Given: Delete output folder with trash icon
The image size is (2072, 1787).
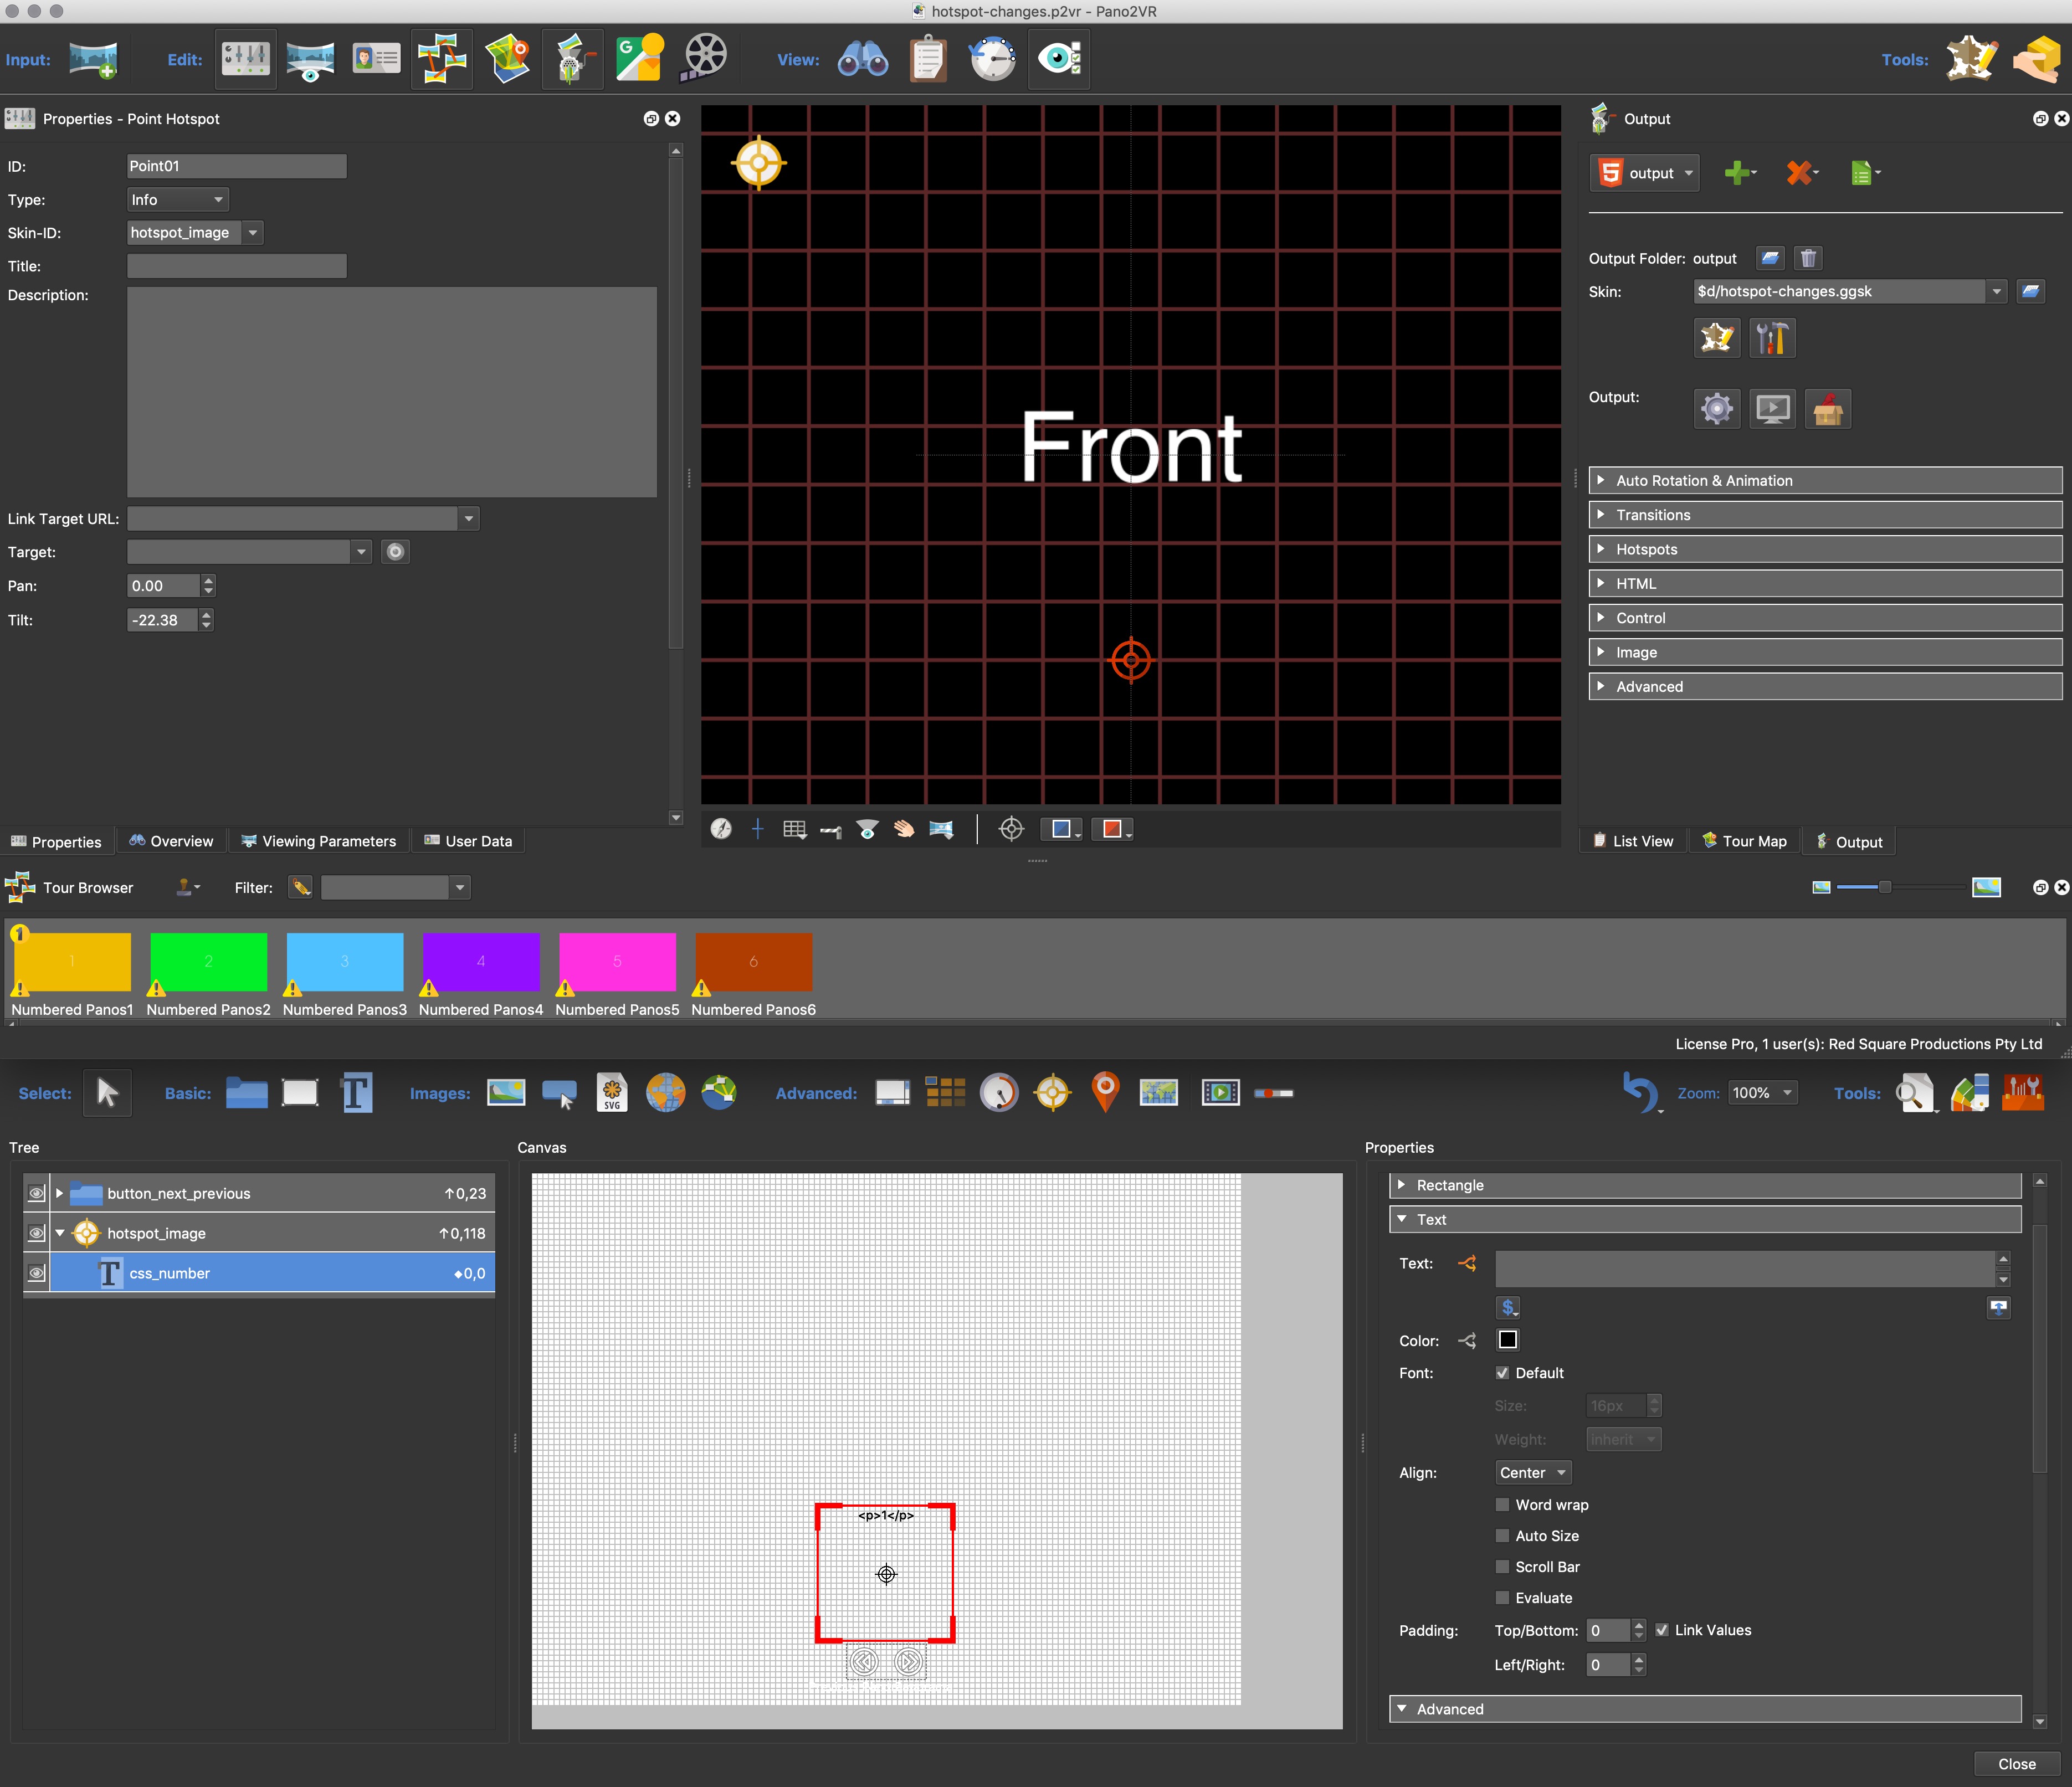Looking at the screenshot, I should (1808, 259).
